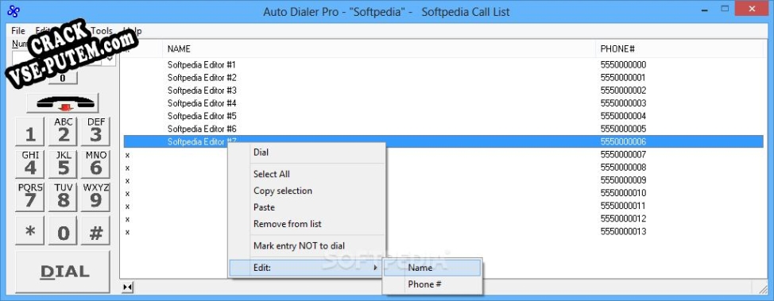Open the number field dropdown arrow

tap(110, 58)
